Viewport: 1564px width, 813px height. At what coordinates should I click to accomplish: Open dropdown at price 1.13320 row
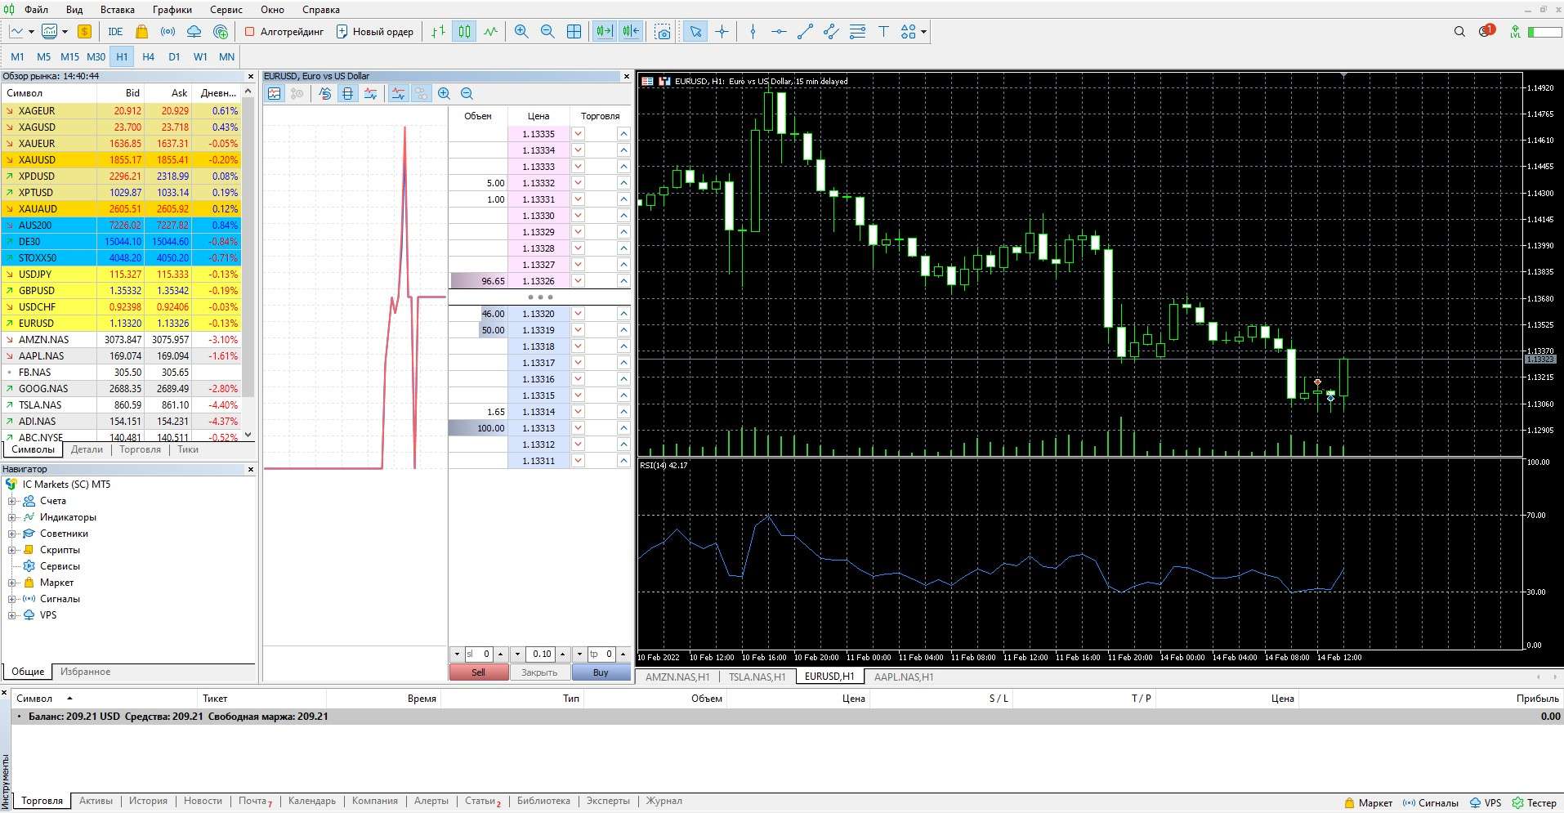(x=578, y=314)
